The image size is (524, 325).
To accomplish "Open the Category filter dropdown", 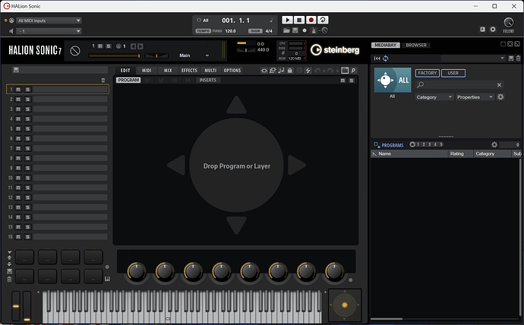I will pyautogui.click(x=434, y=97).
